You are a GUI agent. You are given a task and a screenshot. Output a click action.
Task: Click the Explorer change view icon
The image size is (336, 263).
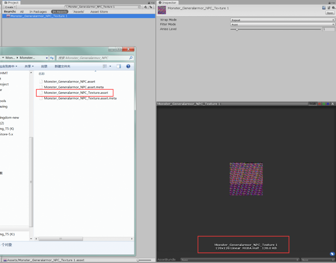(105, 67)
